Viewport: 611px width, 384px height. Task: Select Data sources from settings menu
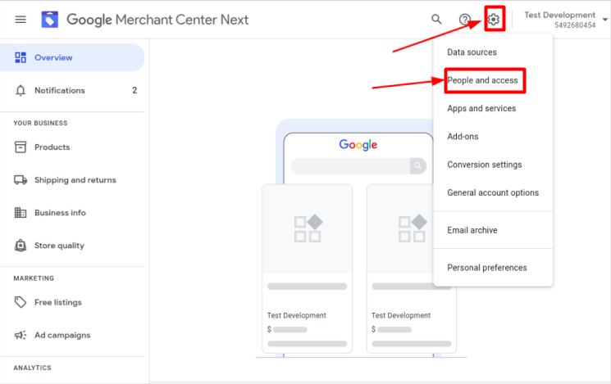click(493, 52)
